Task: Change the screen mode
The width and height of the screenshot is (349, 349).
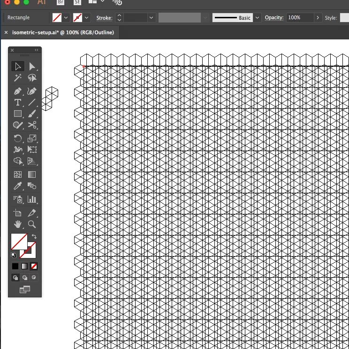Action: point(25,289)
